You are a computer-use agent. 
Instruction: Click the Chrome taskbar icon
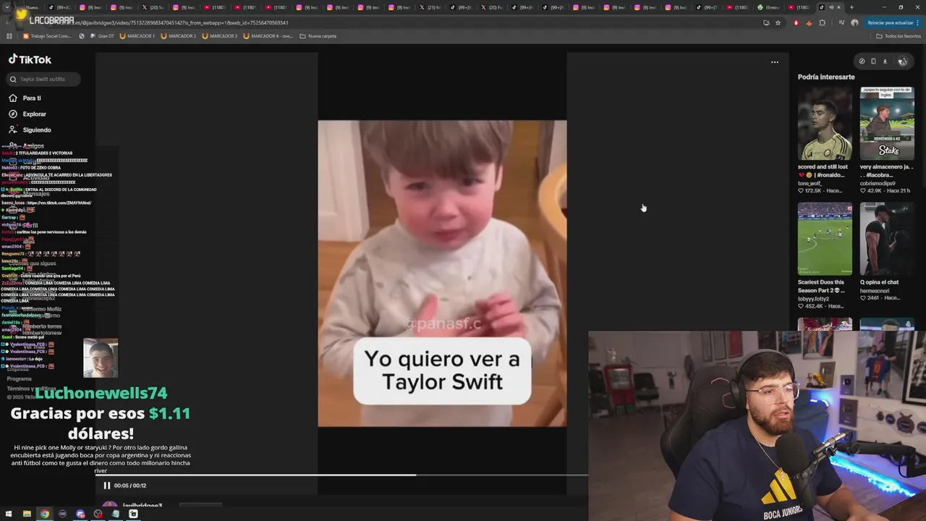point(45,514)
